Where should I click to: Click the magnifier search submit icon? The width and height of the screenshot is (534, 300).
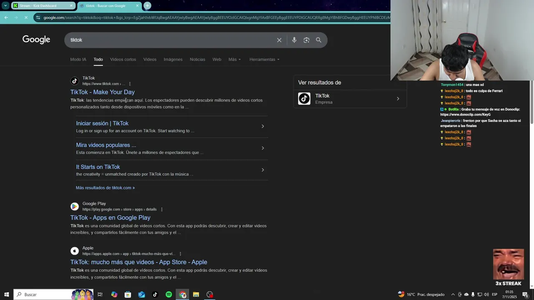[319, 40]
